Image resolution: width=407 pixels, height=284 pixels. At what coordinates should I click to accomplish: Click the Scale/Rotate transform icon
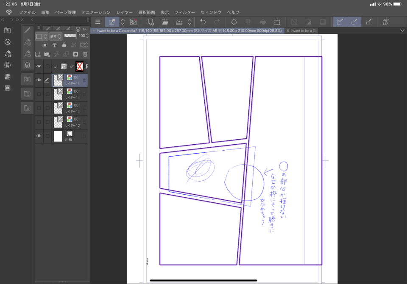[x=277, y=22]
